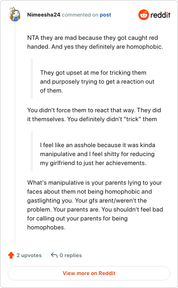
Task: Click the "NTA they are mad" paragraph
Action: point(95,42)
